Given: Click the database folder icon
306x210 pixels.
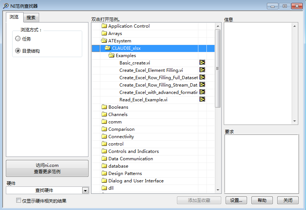Looking at the screenshot, I should (104, 166).
